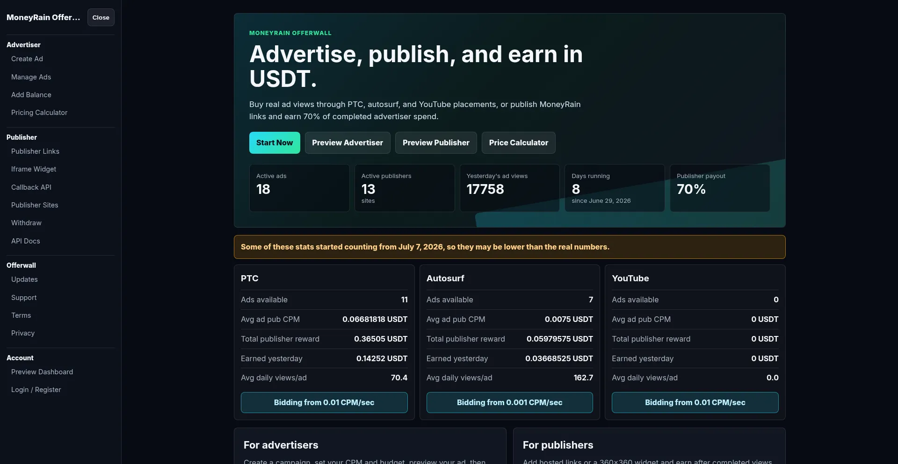Go to Manage Ads
The height and width of the screenshot is (464, 898).
coord(31,77)
